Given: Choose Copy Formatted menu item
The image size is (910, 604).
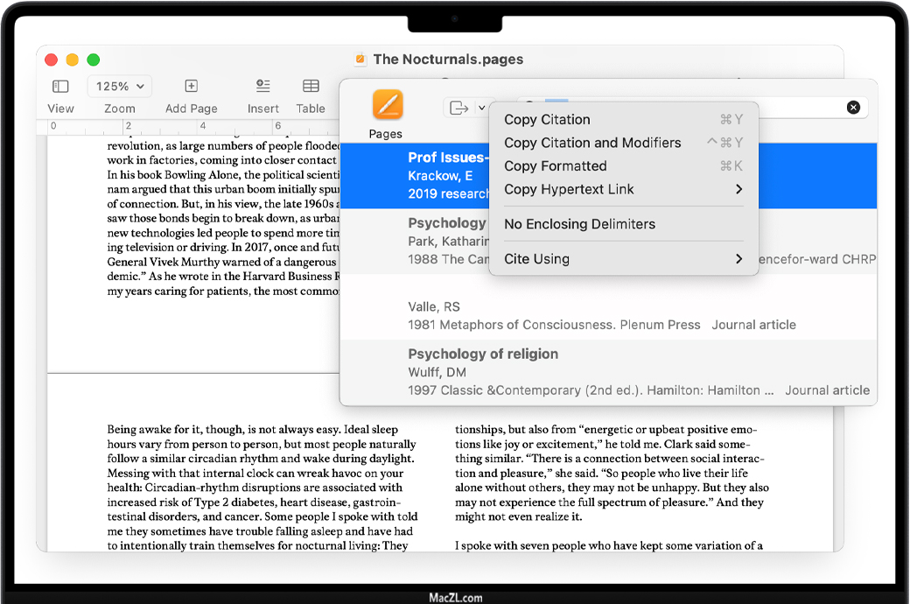Looking at the screenshot, I should (555, 166).
